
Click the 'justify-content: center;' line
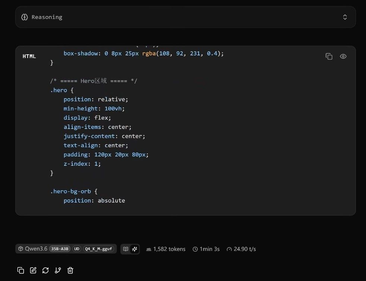[x=104, y=136]
